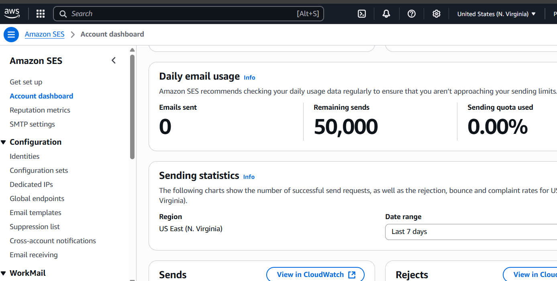
Task: Collapse the Configuration section in sidebar
Action: click(4, 142)
